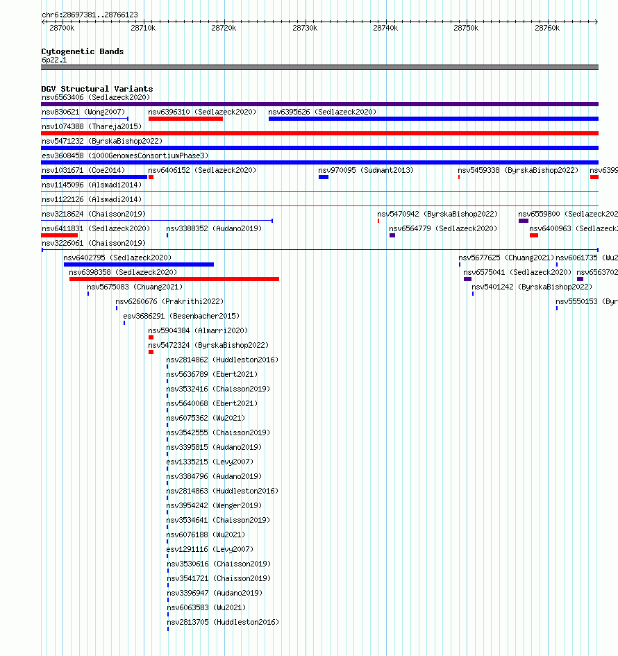Open esv3608458 (1000GenomesConsortiumPhase3) label
The width and height of the screenshot is (618, 656).
click(x=125, y=155)
